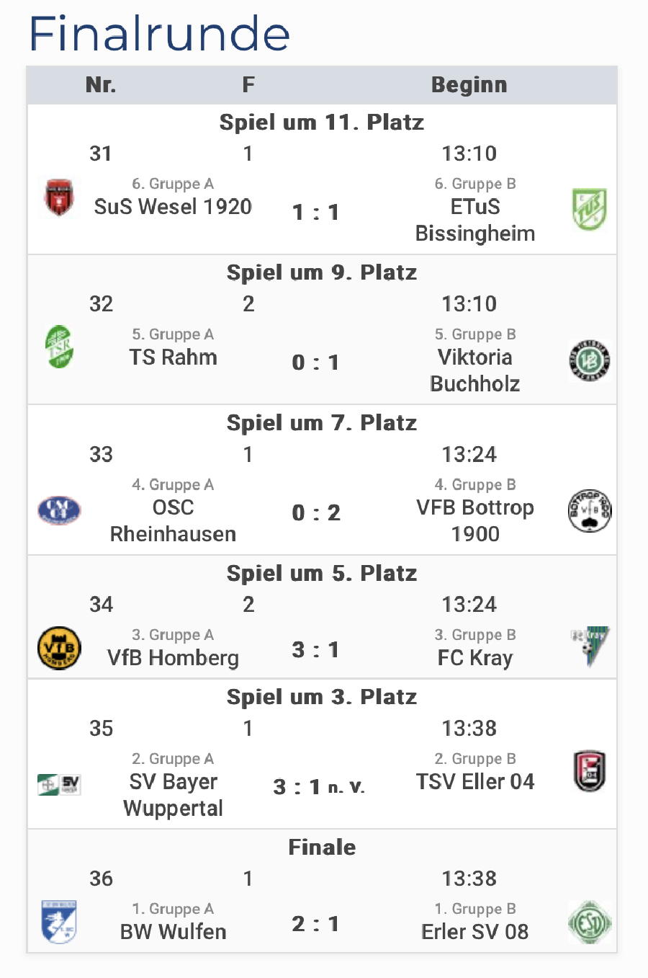Select the VfB Homberg yellow-black logo
Screen dimensions: 648x978
59,648
